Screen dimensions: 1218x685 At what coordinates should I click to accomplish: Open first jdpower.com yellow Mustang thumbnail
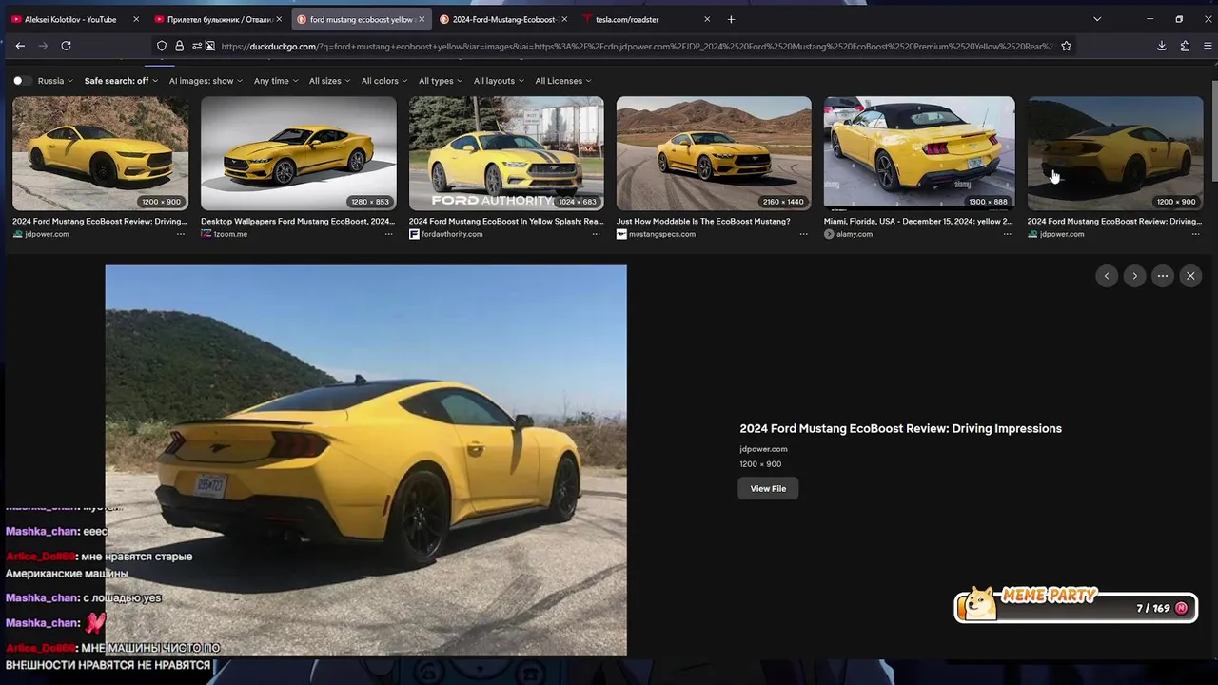(x=100, y=153)
